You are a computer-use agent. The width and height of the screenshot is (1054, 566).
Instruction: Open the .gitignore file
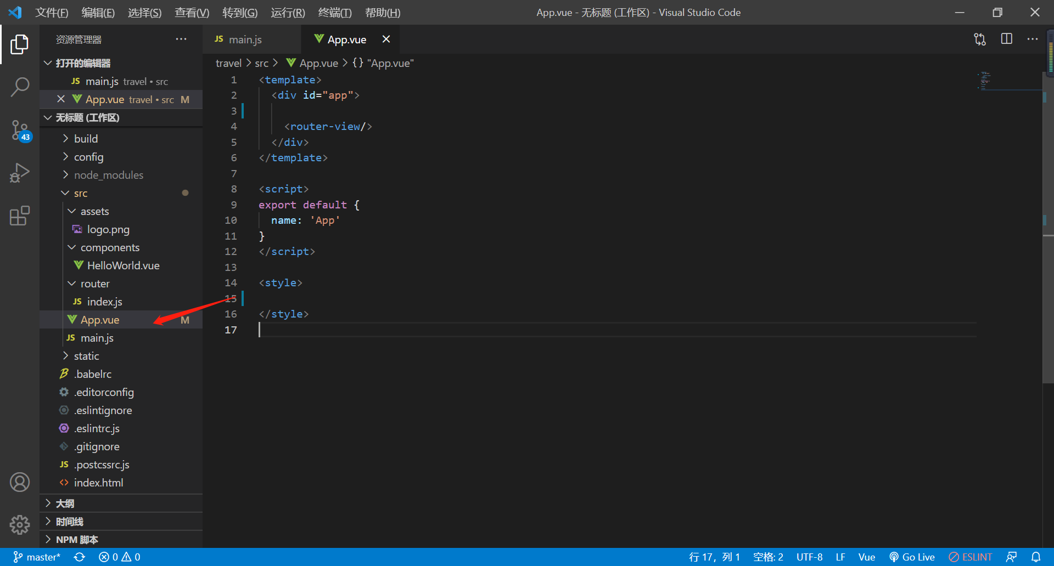(121, 446)
